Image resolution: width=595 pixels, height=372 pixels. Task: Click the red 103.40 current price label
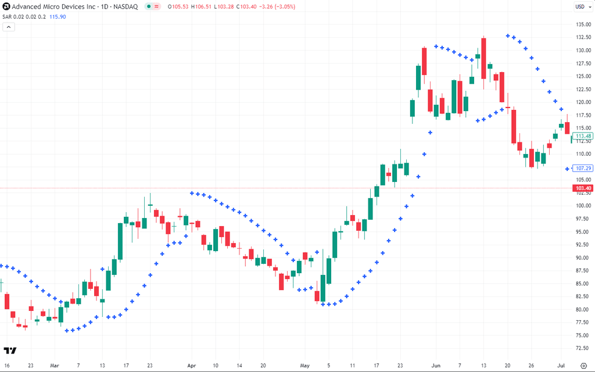coord(583,188)
